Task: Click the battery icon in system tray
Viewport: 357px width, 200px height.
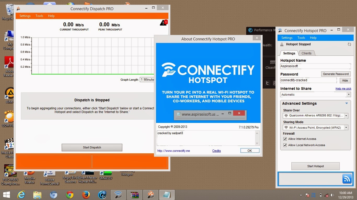Action: [320, 195]
